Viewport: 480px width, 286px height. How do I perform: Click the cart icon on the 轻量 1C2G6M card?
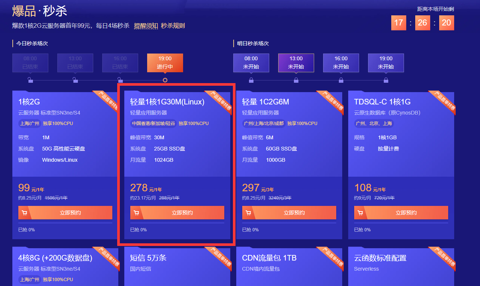[248, 213]
